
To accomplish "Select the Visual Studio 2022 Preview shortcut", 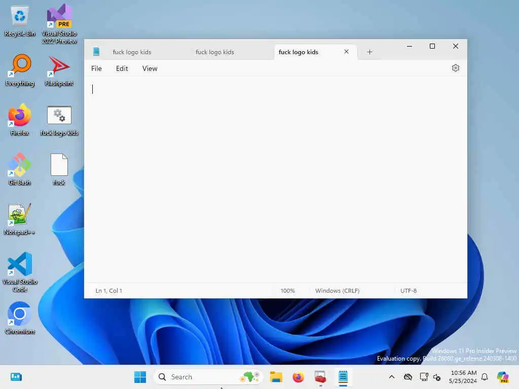I will coord(59,24).
